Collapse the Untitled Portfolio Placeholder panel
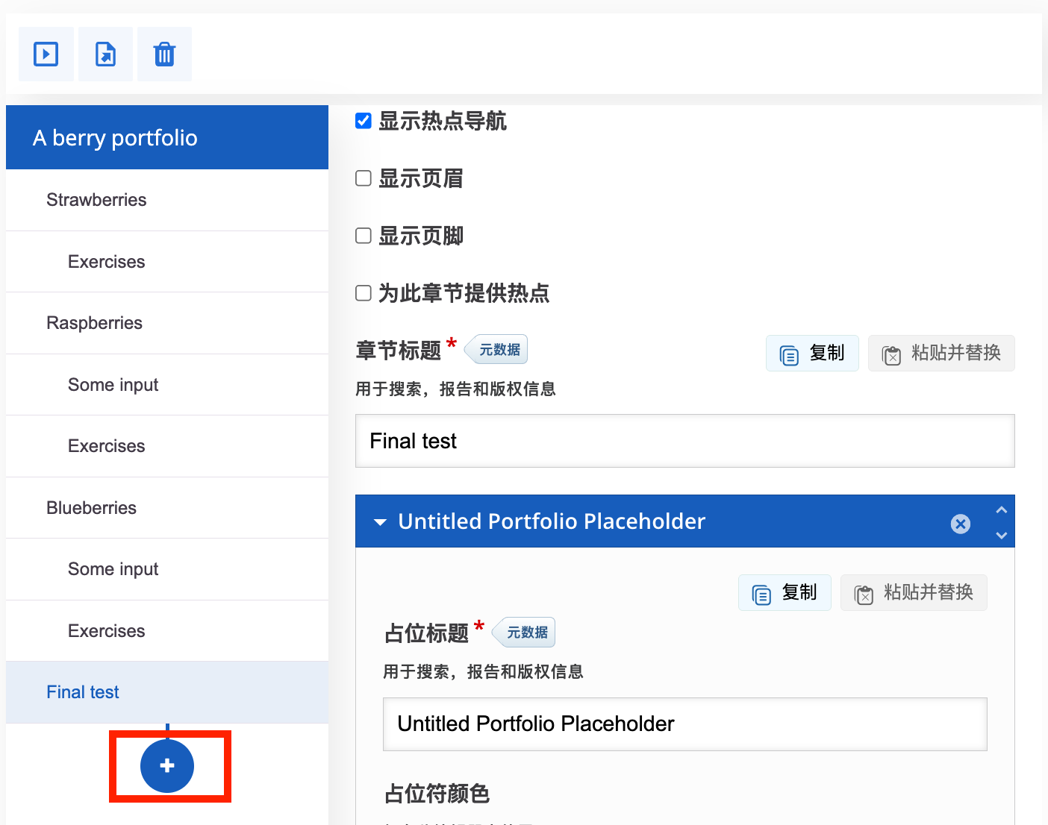1048x825 pixels. point(381,522)
